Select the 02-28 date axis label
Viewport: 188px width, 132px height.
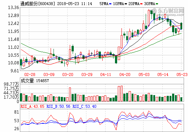point(30,74)
